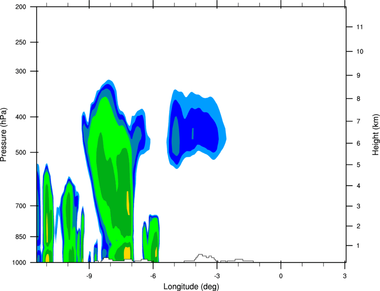Click the 200 hPa tick label
The width and height of the screenshot is (380, 291).
point(21,7)
